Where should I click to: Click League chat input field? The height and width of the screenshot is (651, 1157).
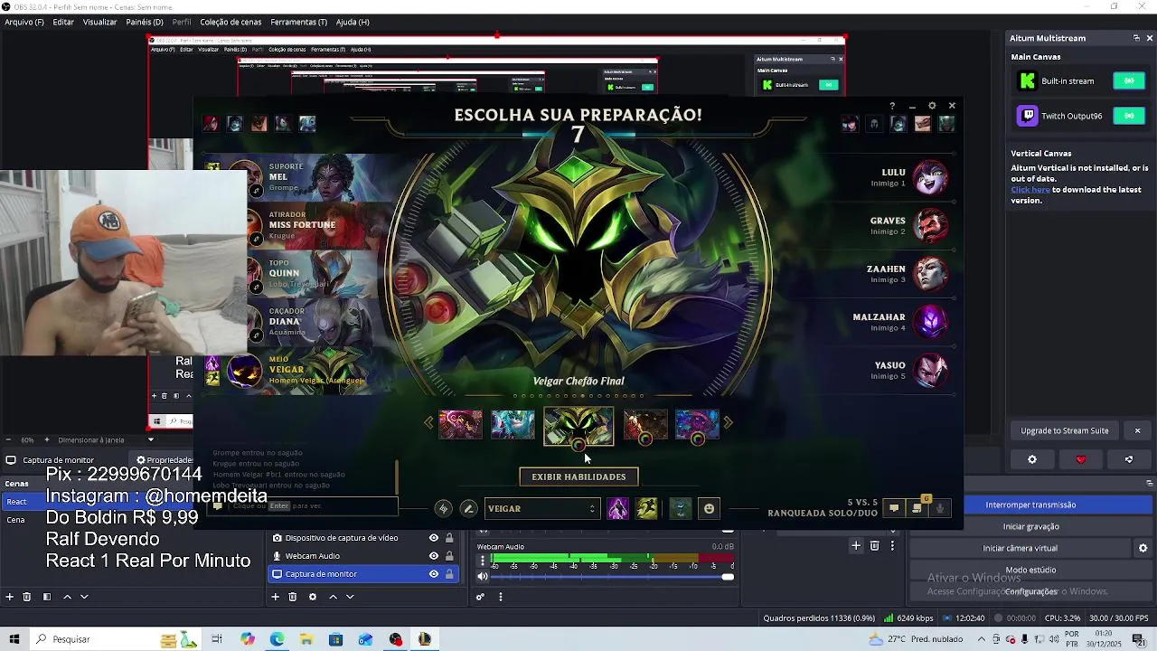pos(305,506)
